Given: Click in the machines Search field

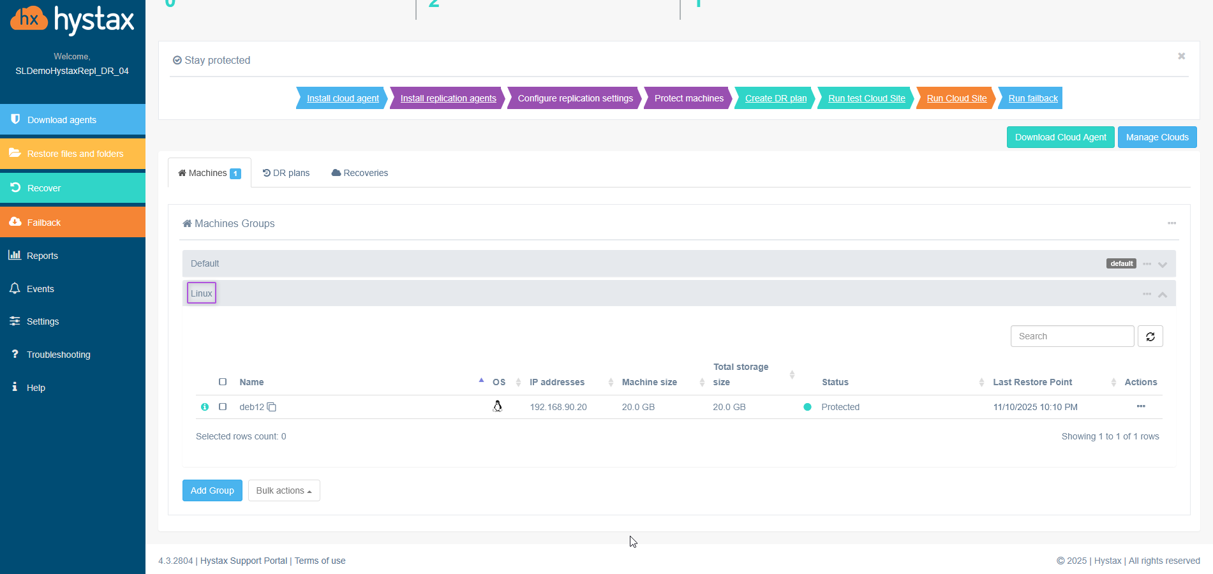Looking at the screenshot, I should pyautogui.click(x=1071, y=337).
